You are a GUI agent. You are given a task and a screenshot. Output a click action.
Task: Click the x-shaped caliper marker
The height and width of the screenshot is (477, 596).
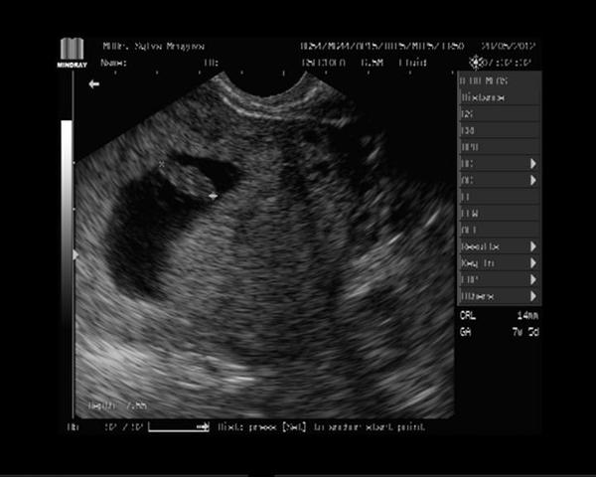(x=161, y=164)
